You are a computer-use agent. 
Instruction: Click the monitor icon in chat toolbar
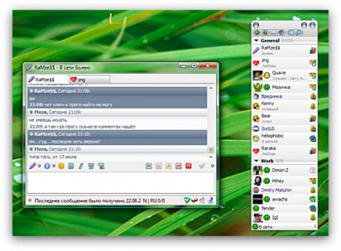point(91,166)
